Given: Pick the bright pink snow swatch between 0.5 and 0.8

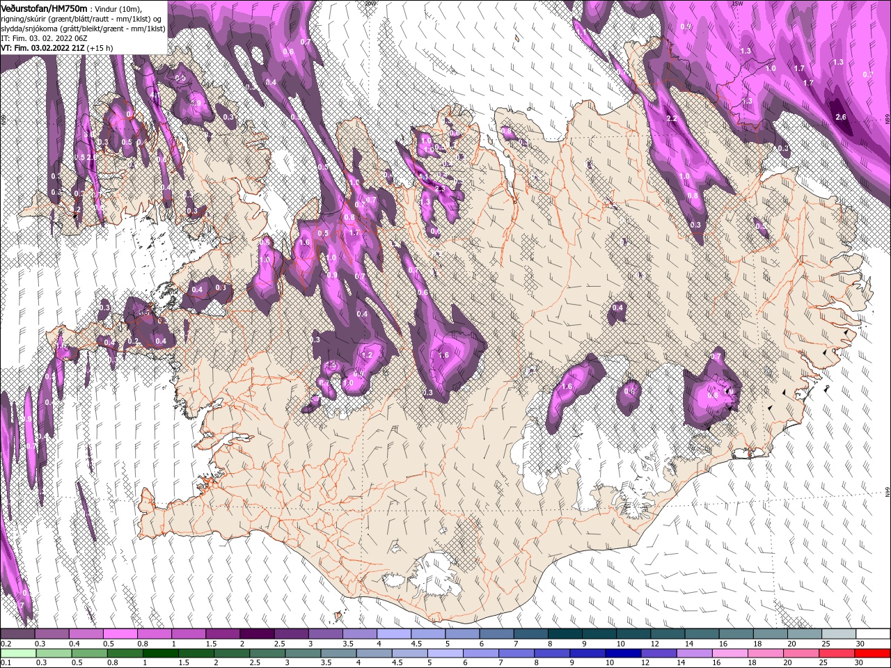Looking at the screenshot, I should [x=120, y=633].
